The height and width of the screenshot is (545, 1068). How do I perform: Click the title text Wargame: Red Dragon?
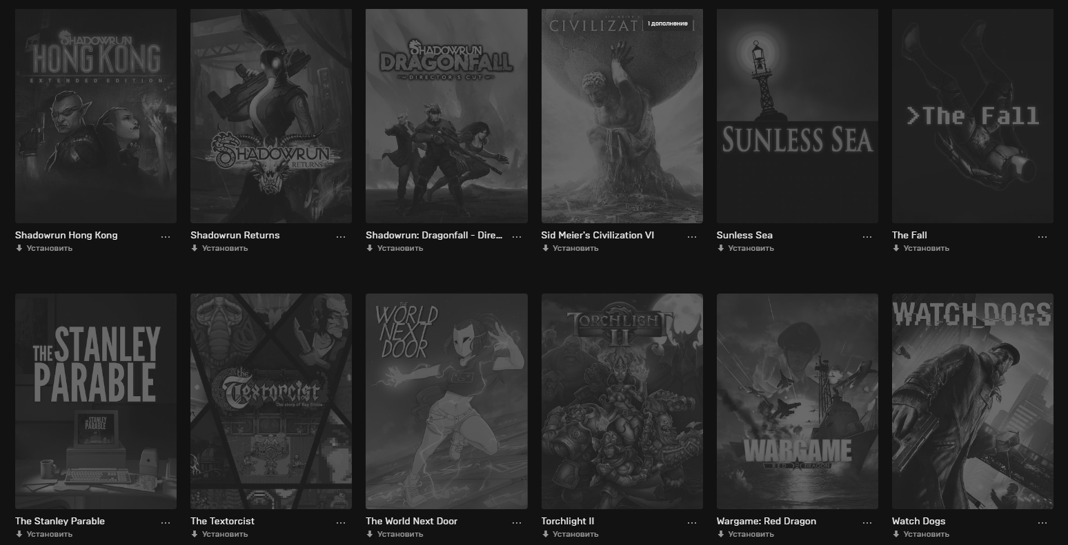click(767, 521)
